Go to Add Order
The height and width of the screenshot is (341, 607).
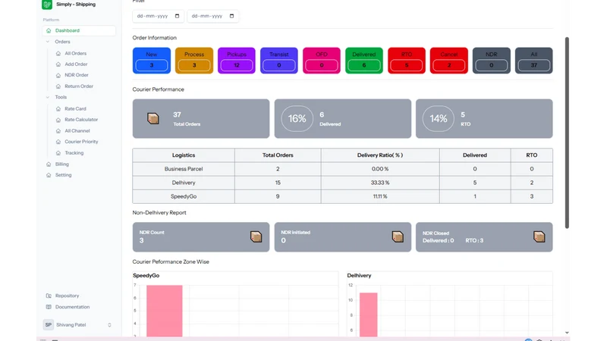pyautogui.click(x=76, y=64)
